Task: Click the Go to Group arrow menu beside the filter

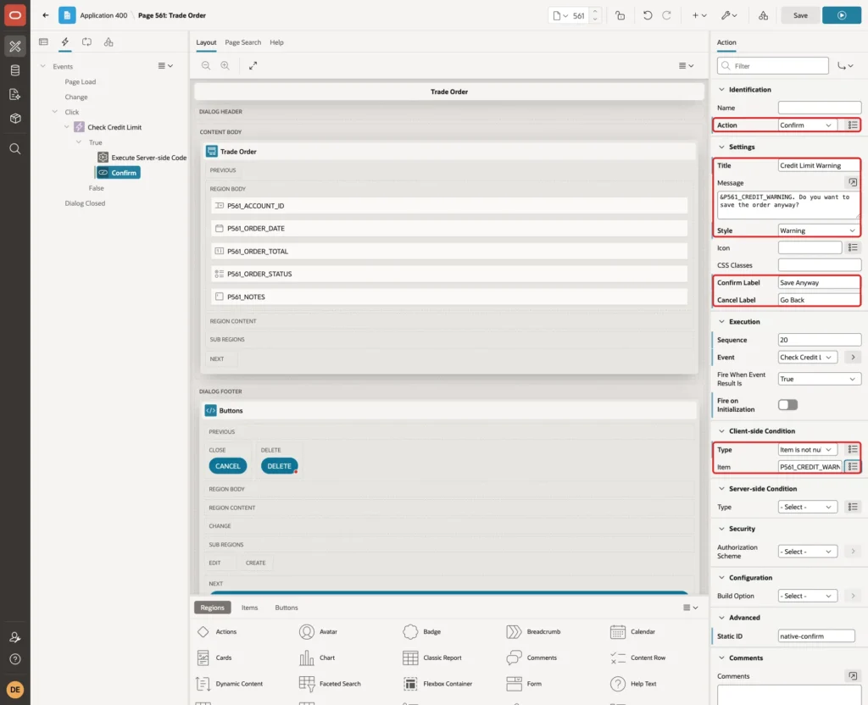Action: (x=845, y=66)
